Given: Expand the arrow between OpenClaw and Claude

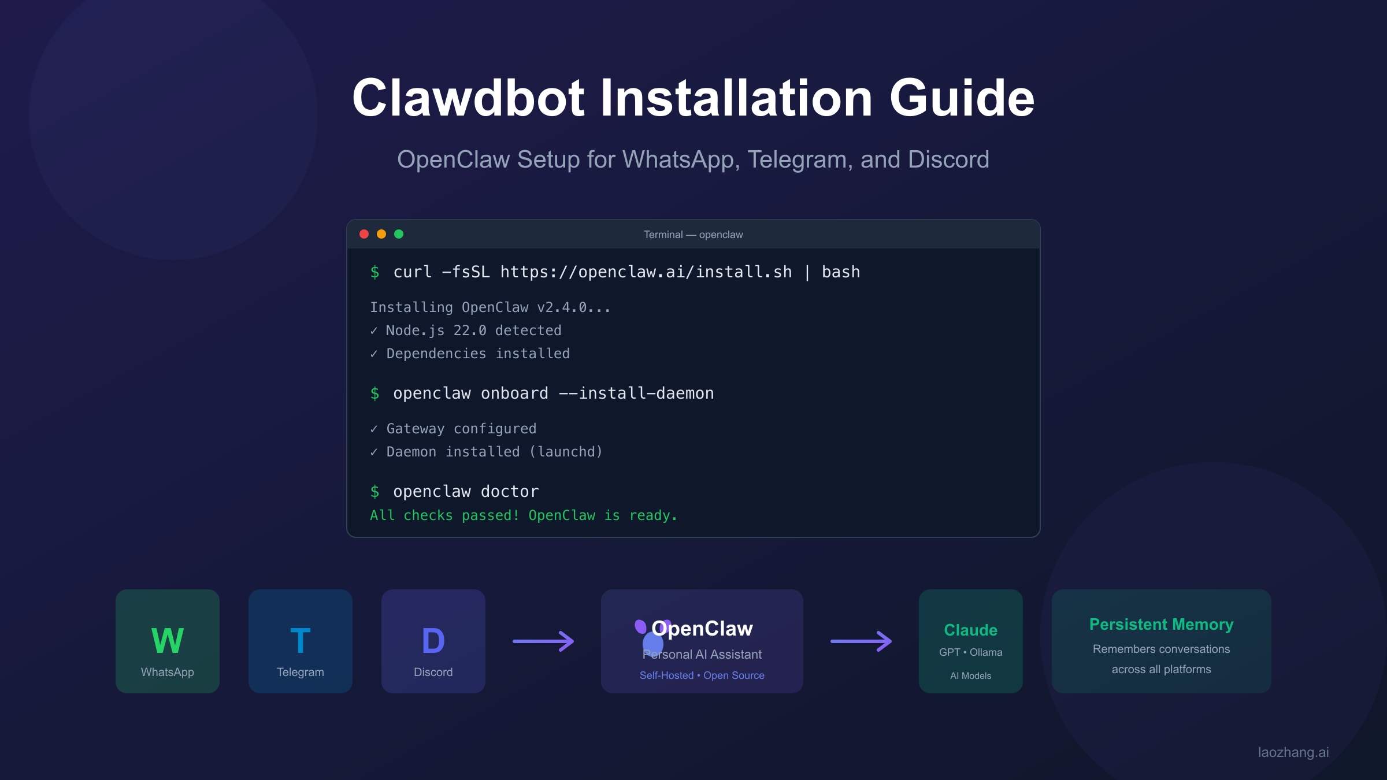Looking at the screenshot, I should (x=860, y=640).
